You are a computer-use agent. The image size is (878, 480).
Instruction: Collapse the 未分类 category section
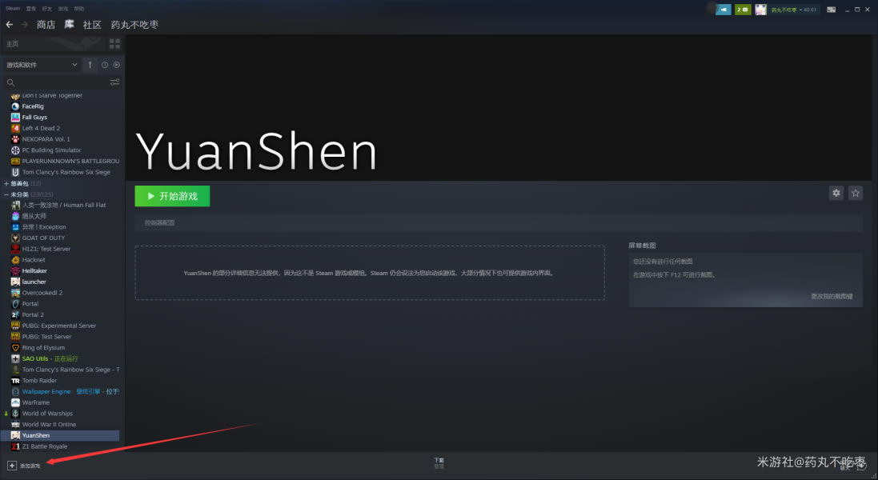(x=6, y=194)
